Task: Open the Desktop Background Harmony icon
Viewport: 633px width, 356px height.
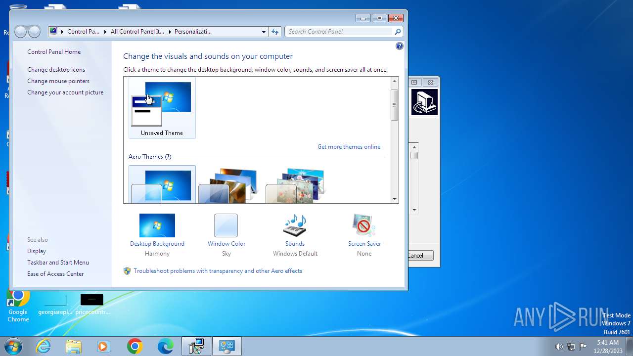Action: (157, 225)
